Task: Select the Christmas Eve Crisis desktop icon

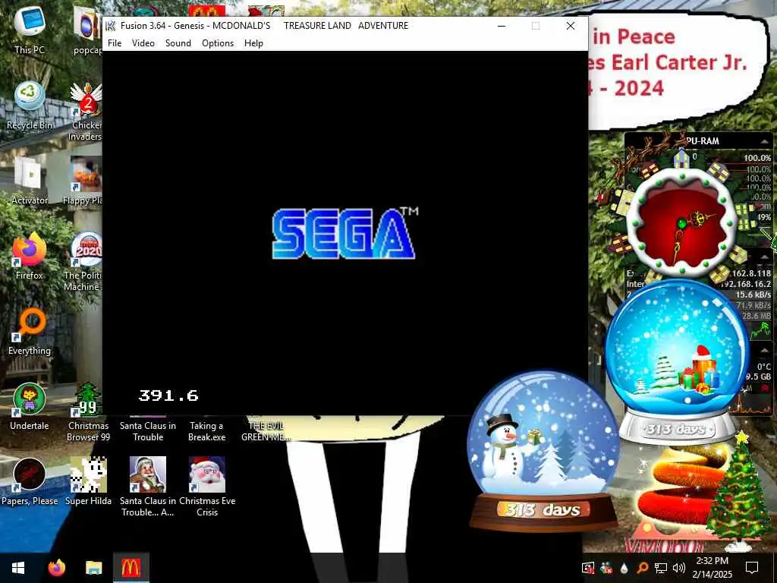Action: (207, 487)
